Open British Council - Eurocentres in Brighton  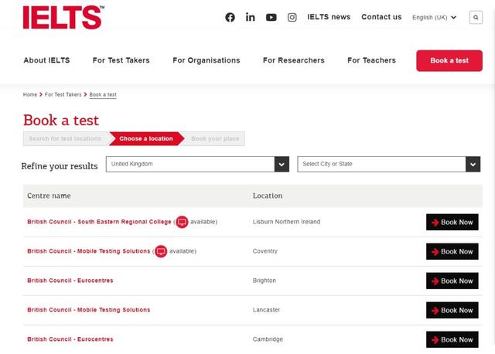70,281
